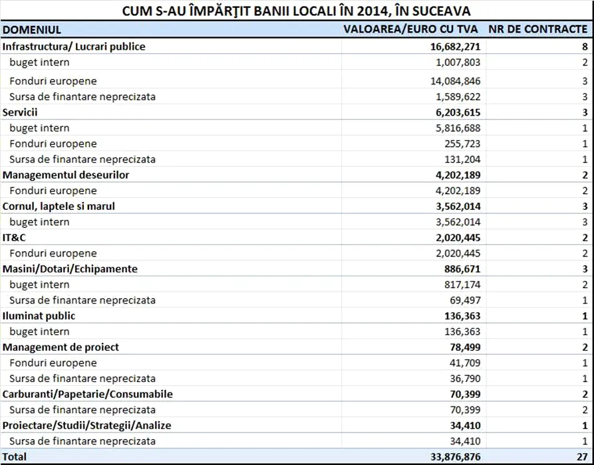Click the Managementul deseurilor row label

click(x=66, y=175)
